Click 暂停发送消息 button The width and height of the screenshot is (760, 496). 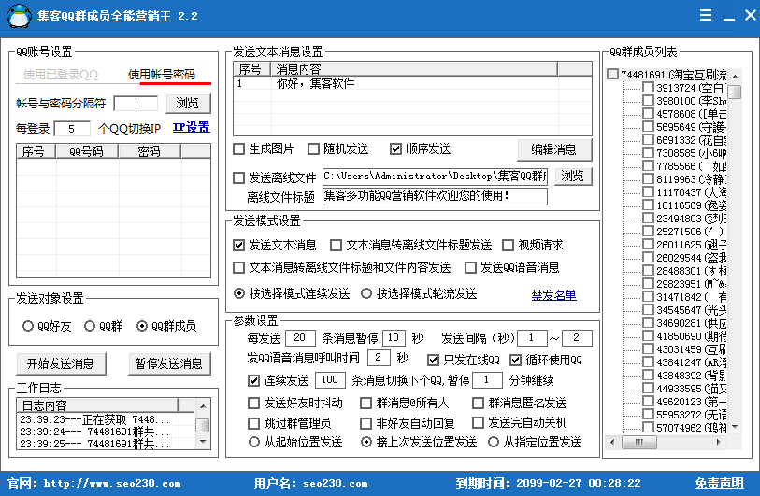168,363
